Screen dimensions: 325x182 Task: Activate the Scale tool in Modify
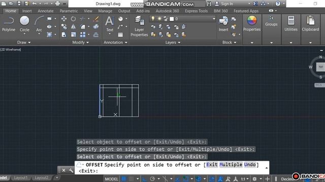click(73, 34)
